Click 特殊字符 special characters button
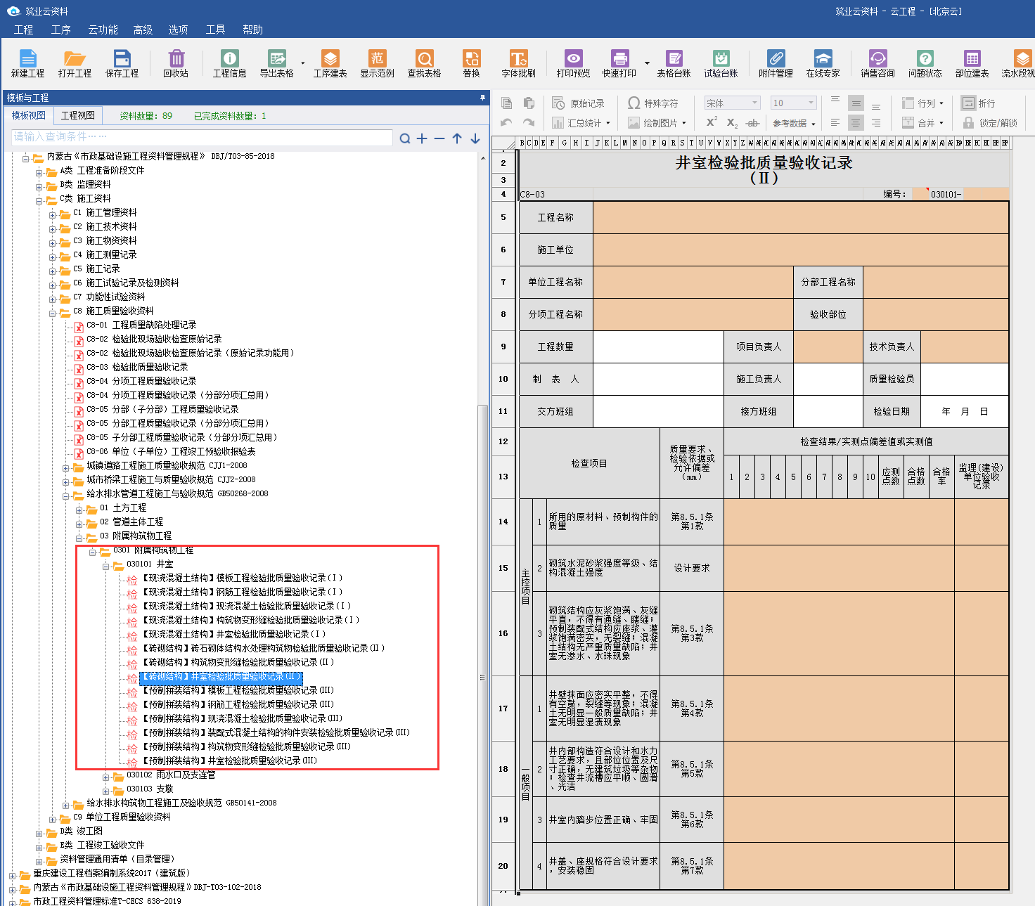 coord(653,103)
